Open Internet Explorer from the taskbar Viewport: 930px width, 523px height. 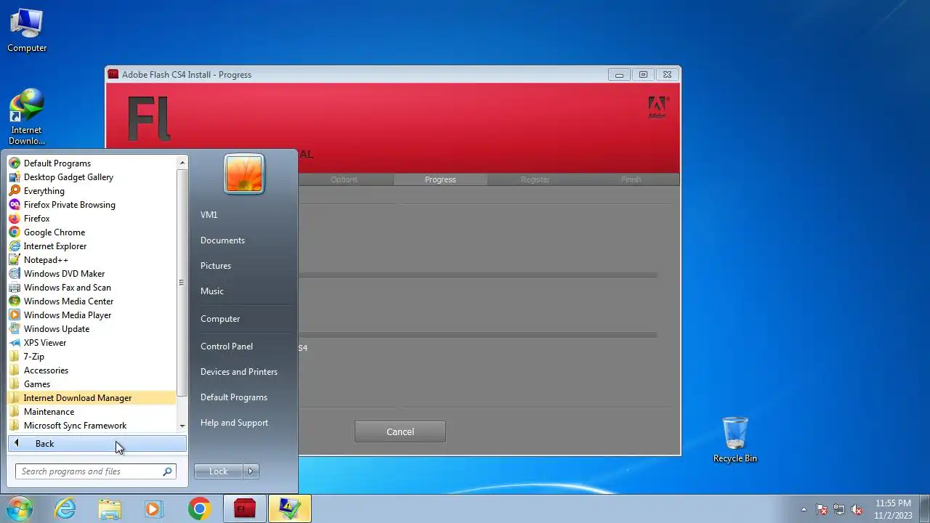pos(65,508)
